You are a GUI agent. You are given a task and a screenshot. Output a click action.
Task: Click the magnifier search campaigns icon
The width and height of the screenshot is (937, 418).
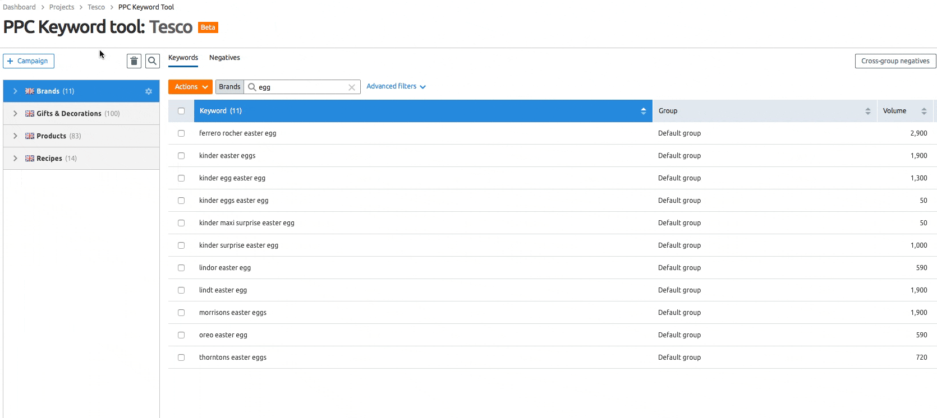coord(153,61)
